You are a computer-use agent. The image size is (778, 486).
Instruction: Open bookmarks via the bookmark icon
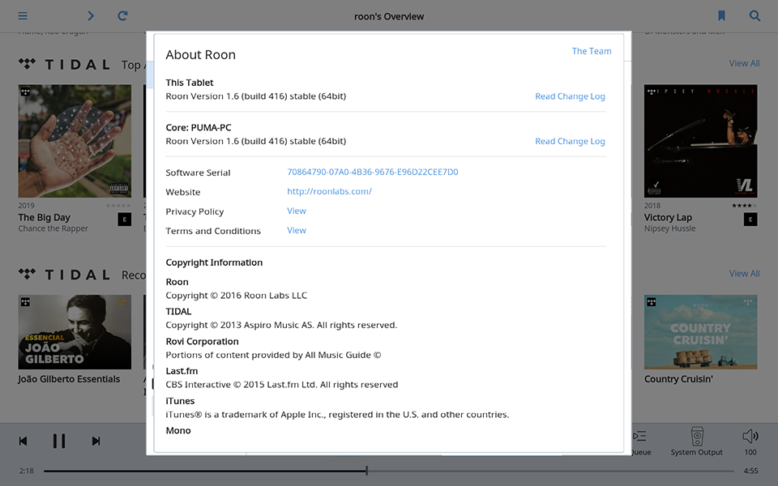[721, 16]
